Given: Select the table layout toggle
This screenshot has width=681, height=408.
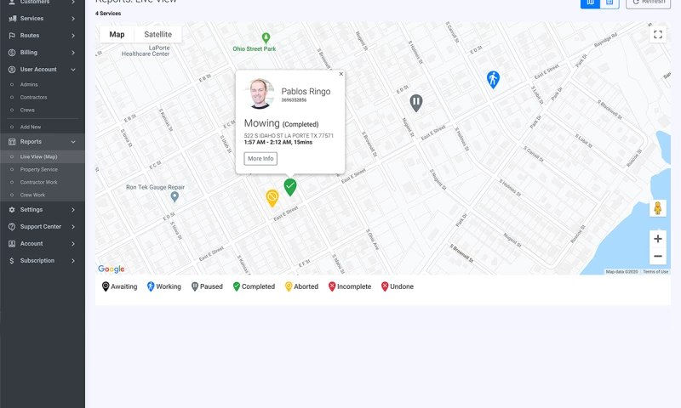Looking at the screenshot, I should 609,3.
